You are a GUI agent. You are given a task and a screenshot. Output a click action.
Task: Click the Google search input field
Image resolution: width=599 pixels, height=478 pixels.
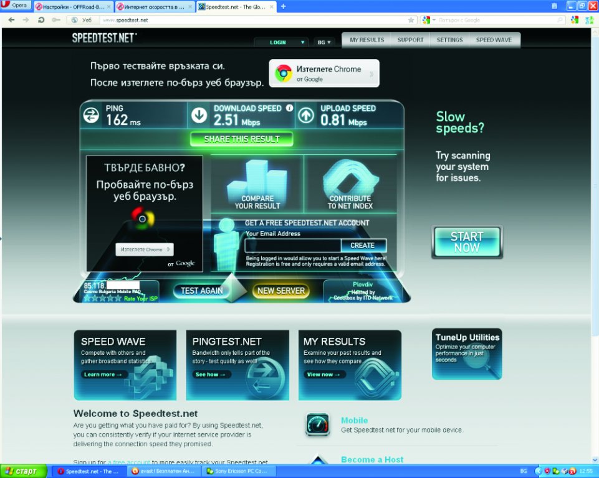pyautogui.click(x=497, y=20)
